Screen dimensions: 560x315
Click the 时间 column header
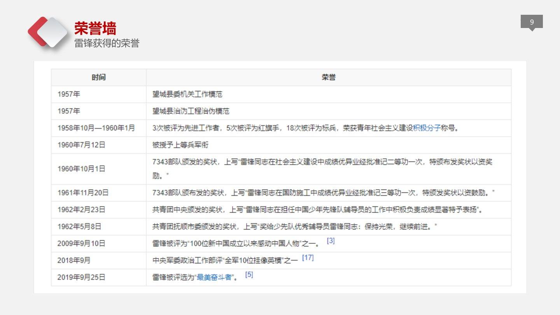click(99, 77)
